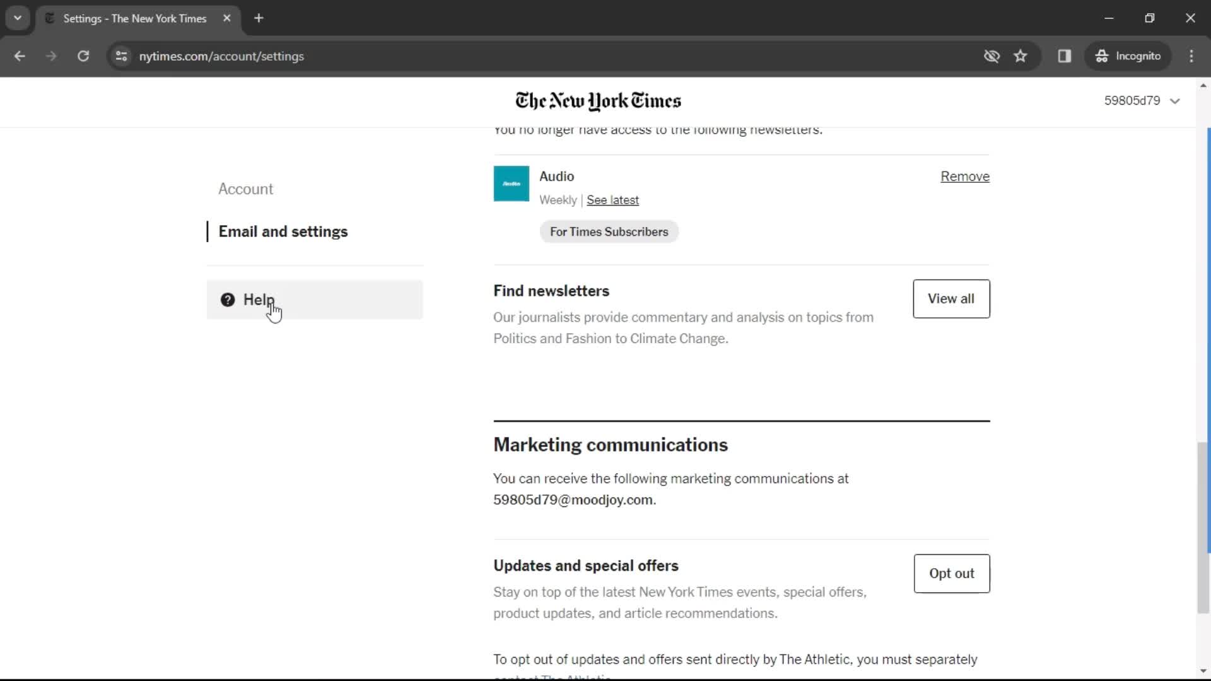Open the Help section
1211x681 pixels.
pos(259,300)
